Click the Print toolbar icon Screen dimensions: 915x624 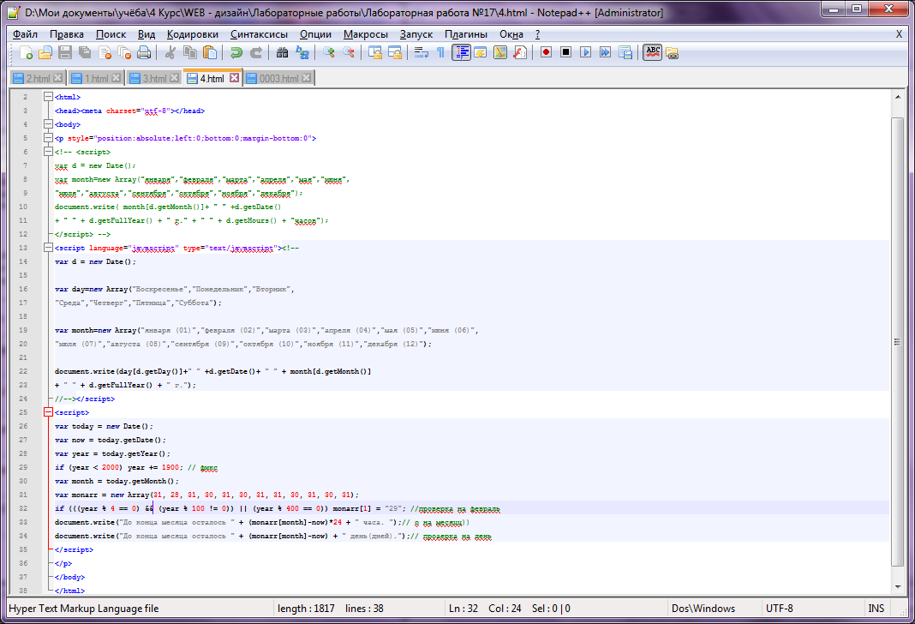pos(144,52)
